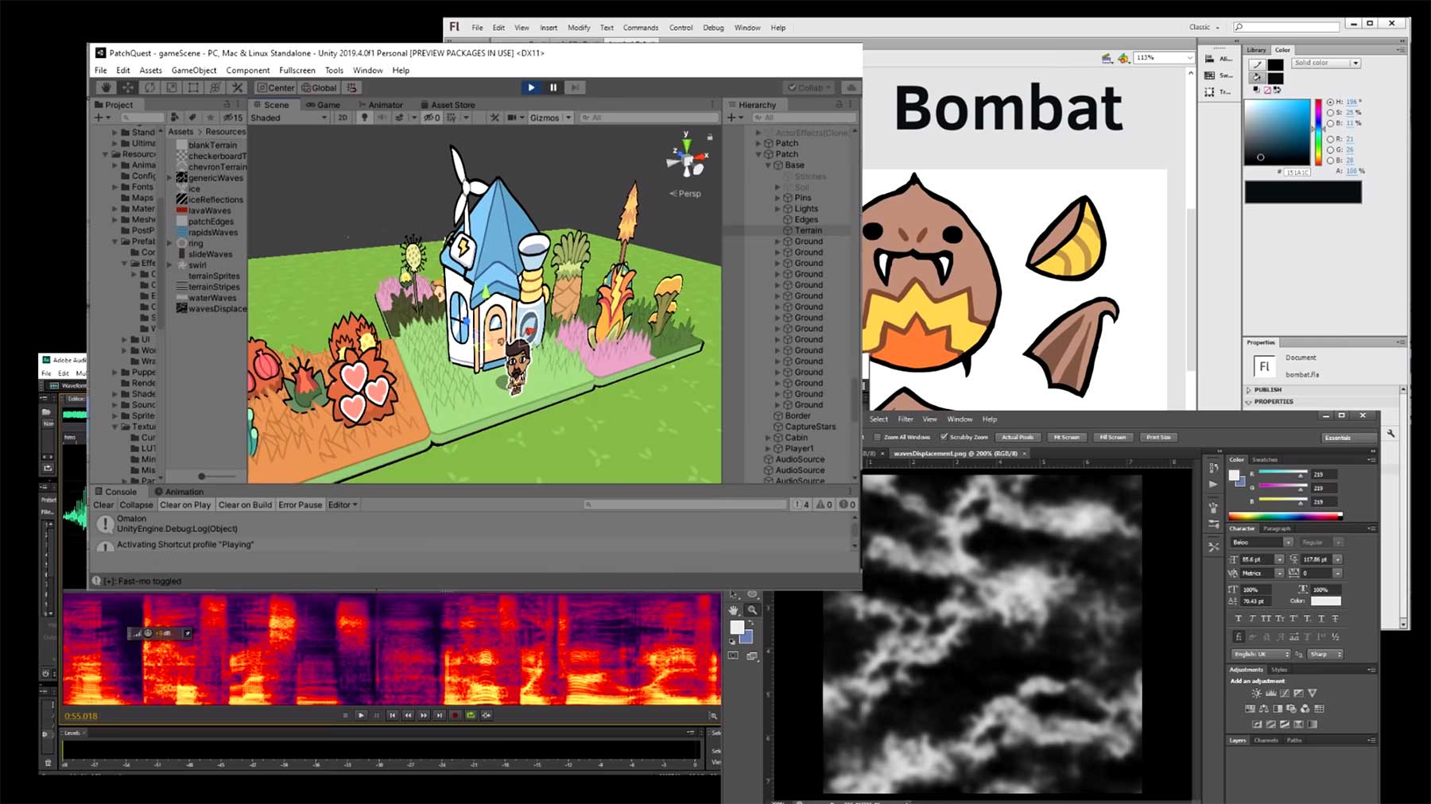
Task: Select the Zoom tool in Photoshop toolbox
Action: click(752, 610)
